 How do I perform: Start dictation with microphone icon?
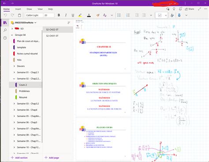(179, 15)
